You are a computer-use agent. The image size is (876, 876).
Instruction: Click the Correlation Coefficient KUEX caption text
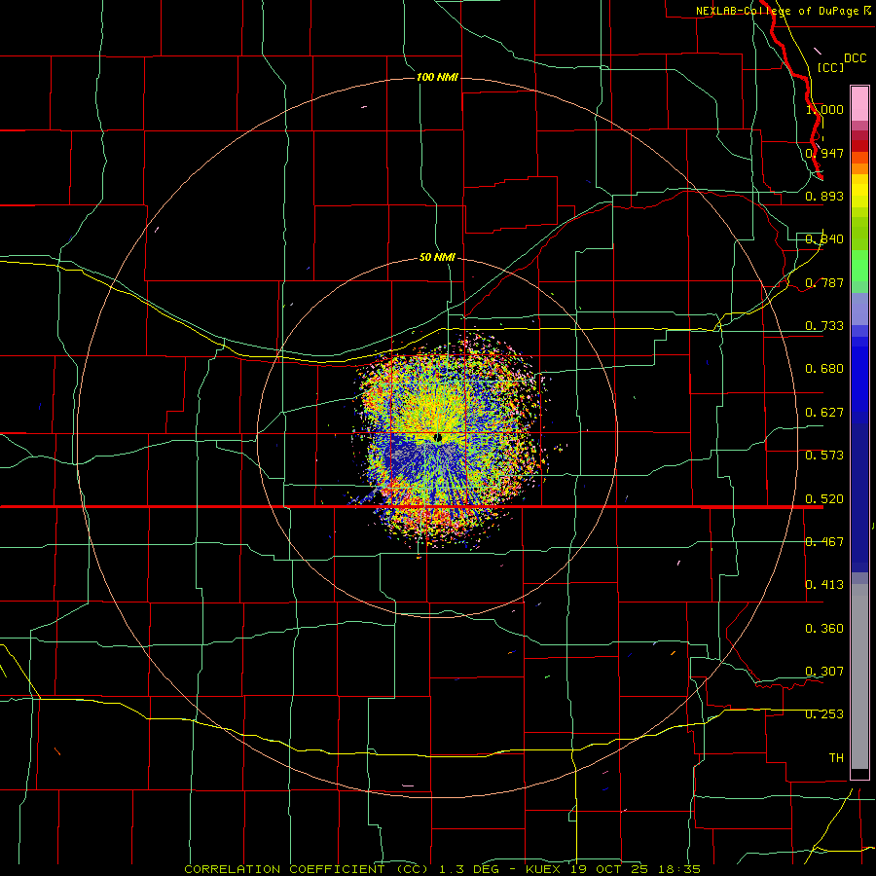point(443,869)
